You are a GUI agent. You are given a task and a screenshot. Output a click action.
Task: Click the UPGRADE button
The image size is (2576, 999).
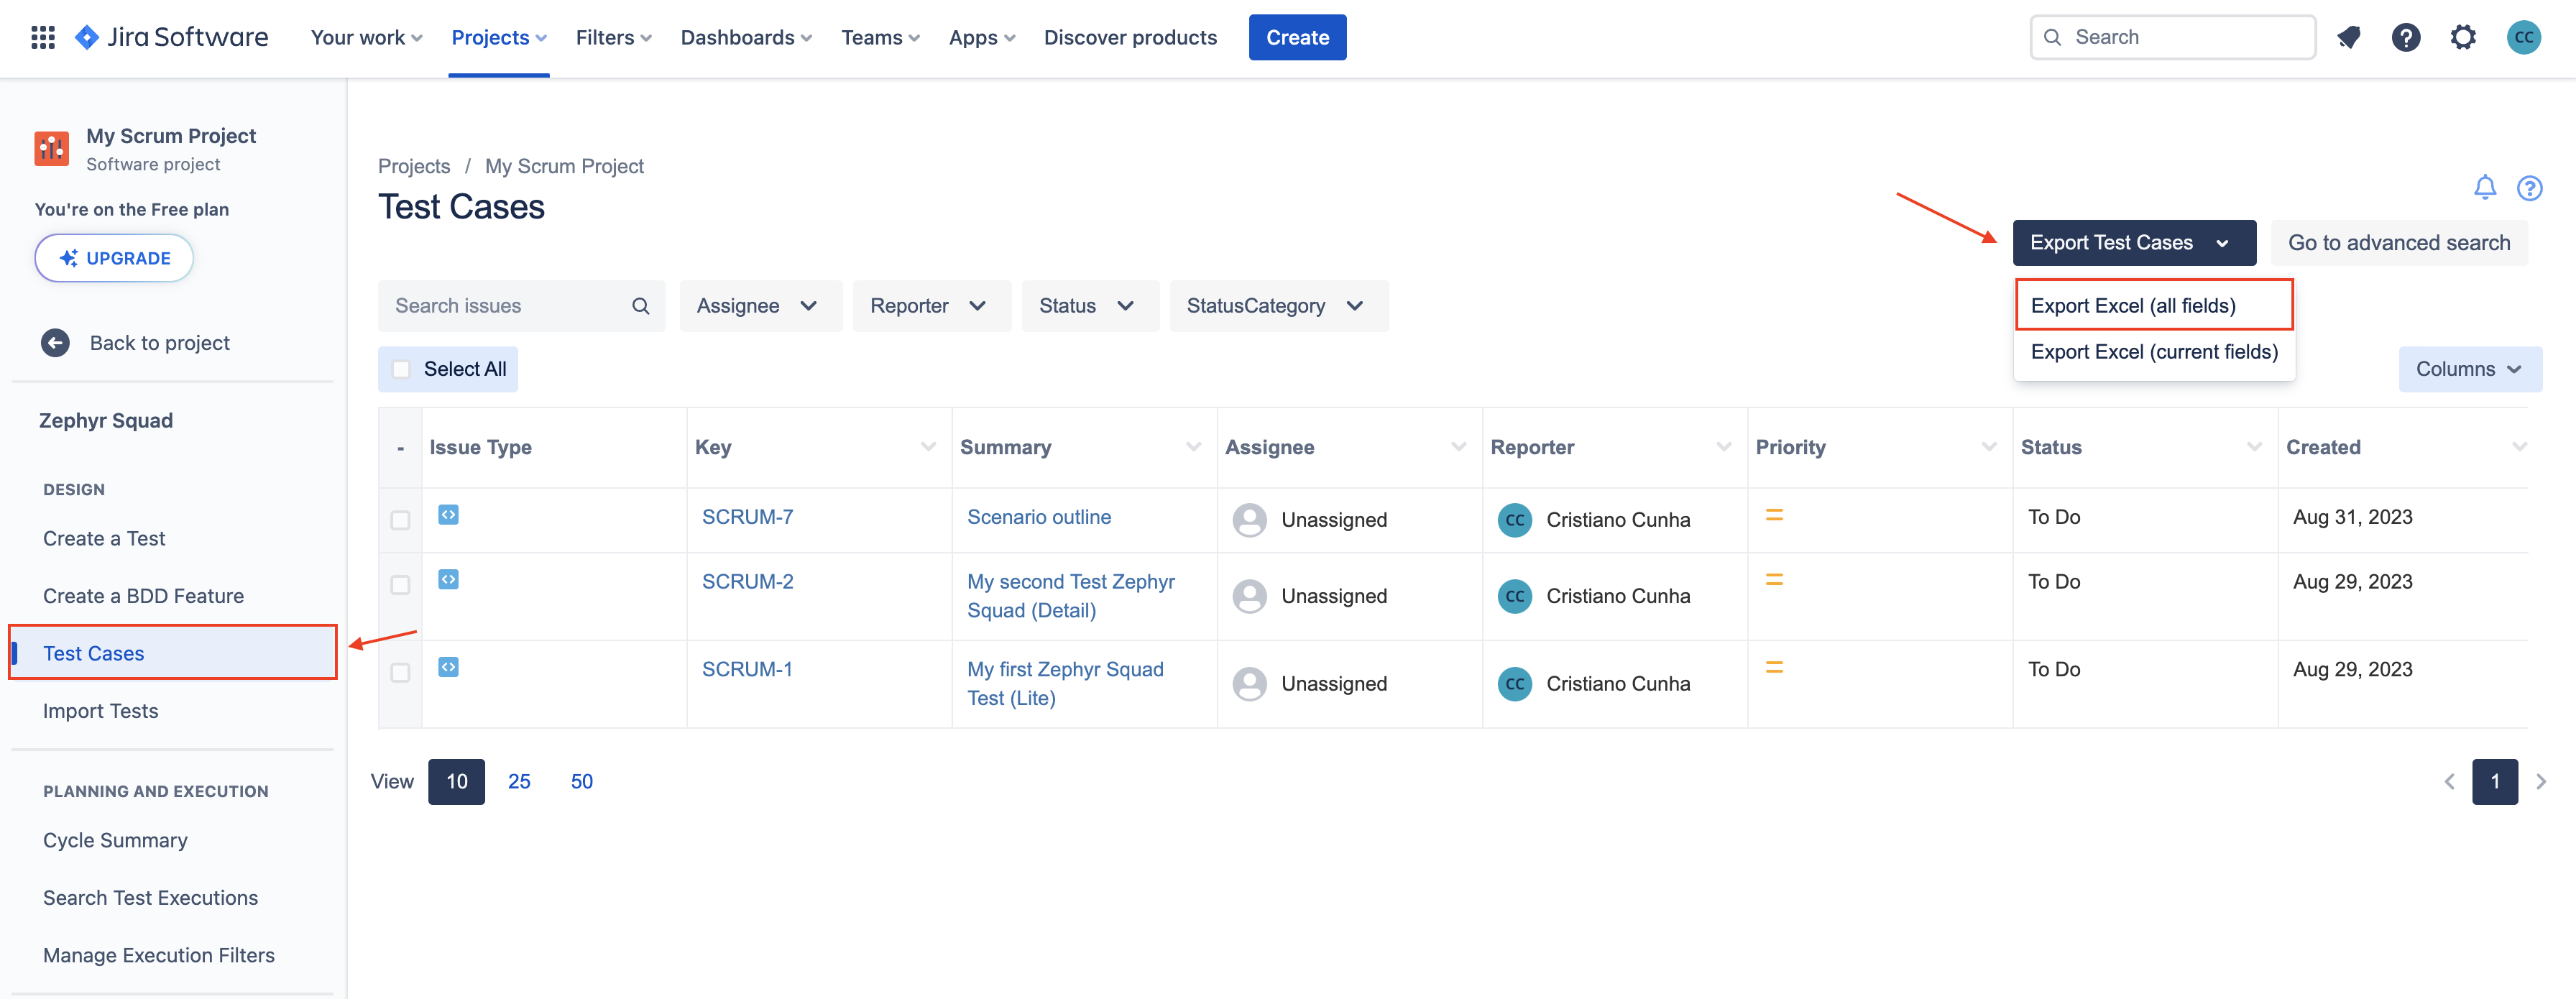(114, 258)
